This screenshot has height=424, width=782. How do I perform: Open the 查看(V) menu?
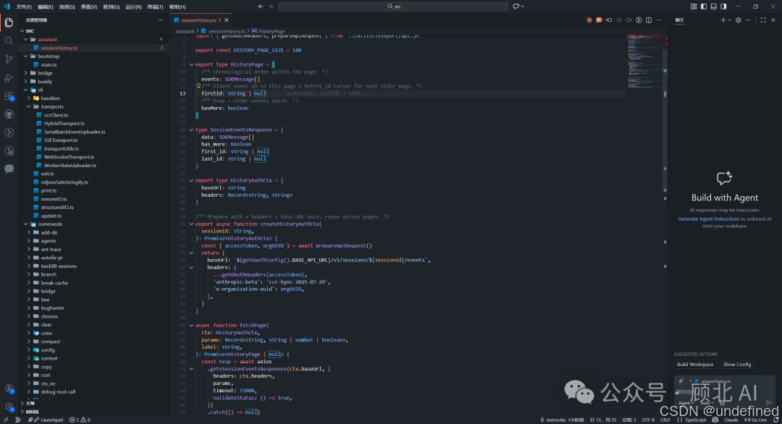(x=89, y=7)
